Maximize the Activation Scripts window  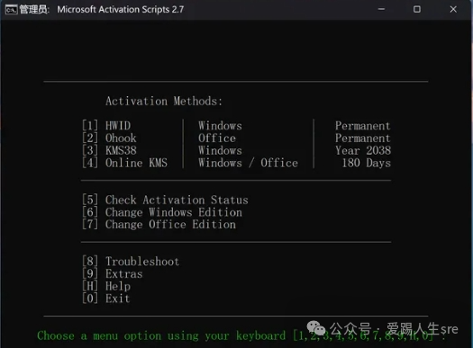[417, 9]
